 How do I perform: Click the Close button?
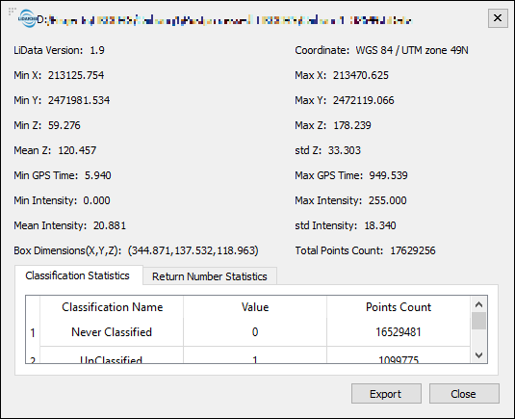pyautogui.click(x=464, y=394)
